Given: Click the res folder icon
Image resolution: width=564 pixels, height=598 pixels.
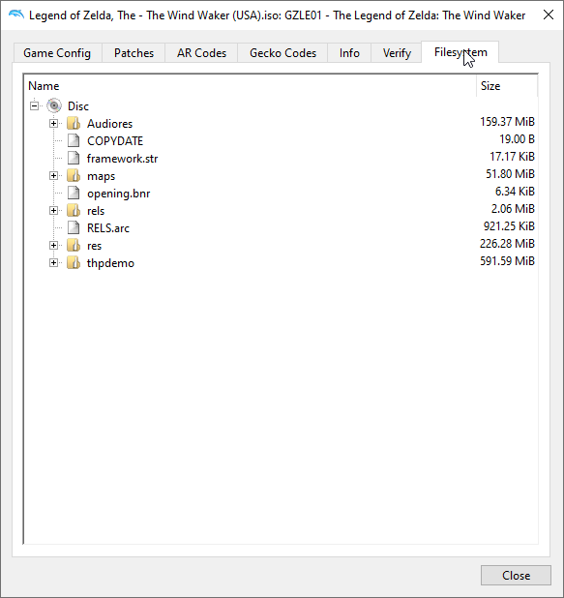Looking at the screenshot, I should [74, 245].
